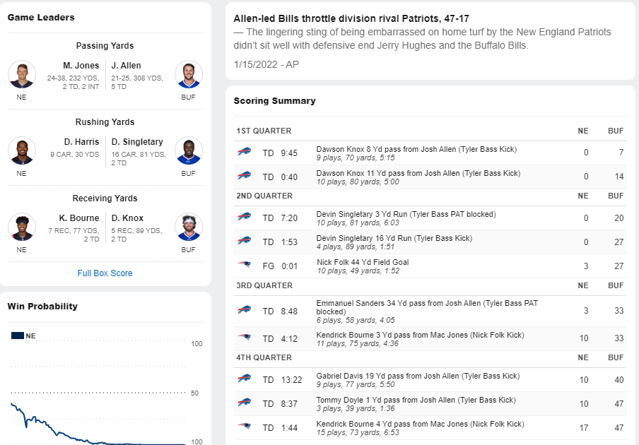Click Bills logo on Tommy Doyle touchdown row

pyautogui.click(x=244, y=402)
